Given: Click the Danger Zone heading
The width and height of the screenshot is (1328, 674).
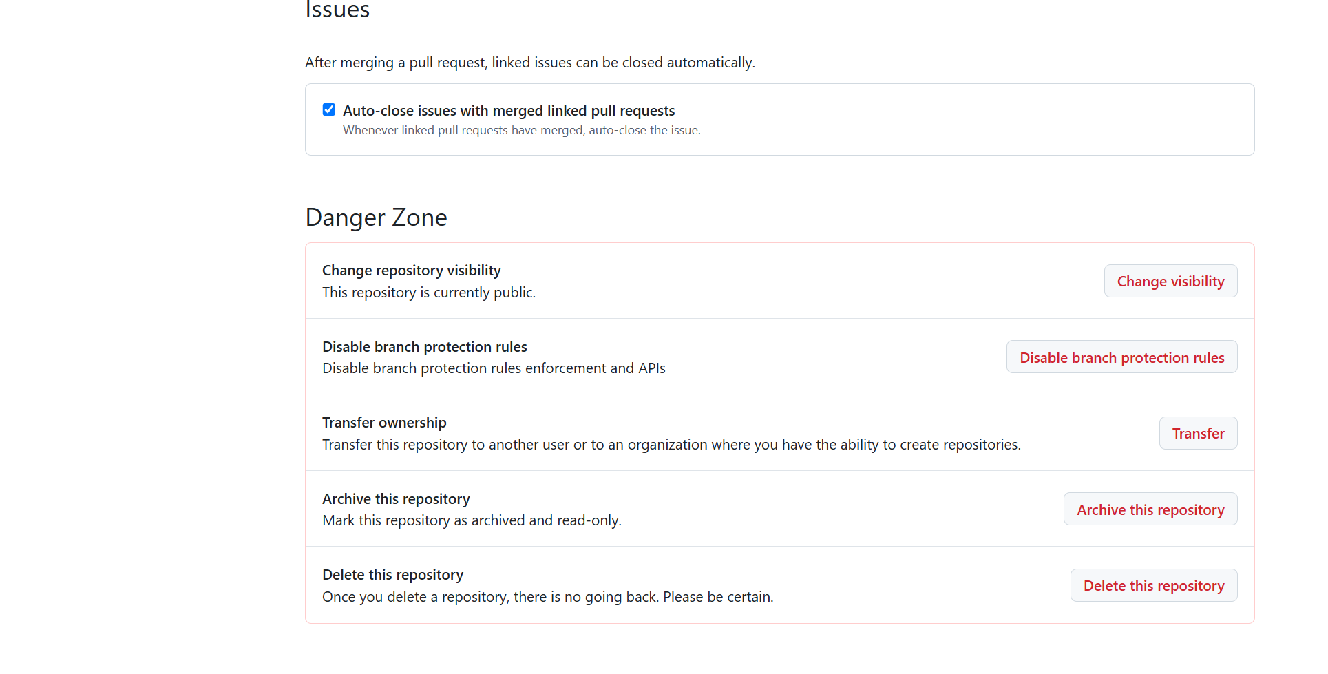Looking at the screenshot, I should [x=376, y=218].
